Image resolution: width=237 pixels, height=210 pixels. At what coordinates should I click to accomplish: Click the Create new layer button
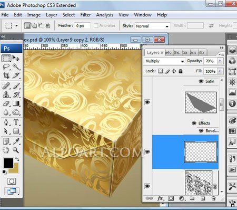(x=203, y=198)
